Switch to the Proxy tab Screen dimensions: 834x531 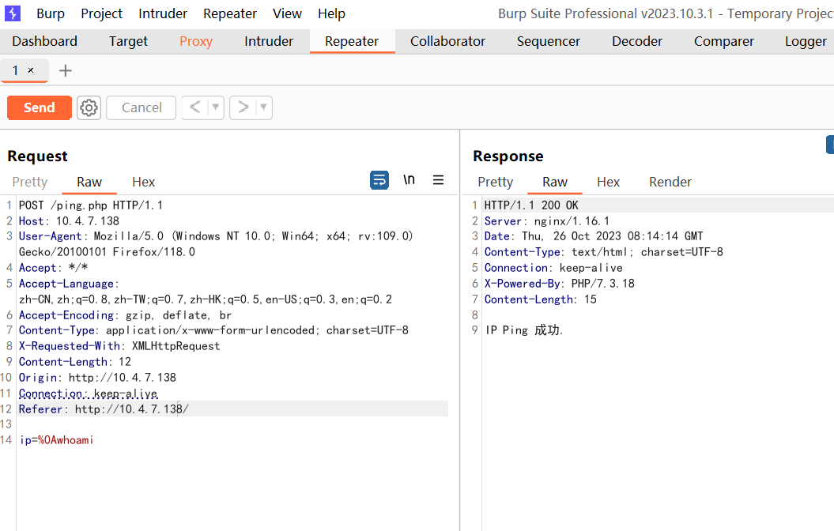[x=196, y=41]
